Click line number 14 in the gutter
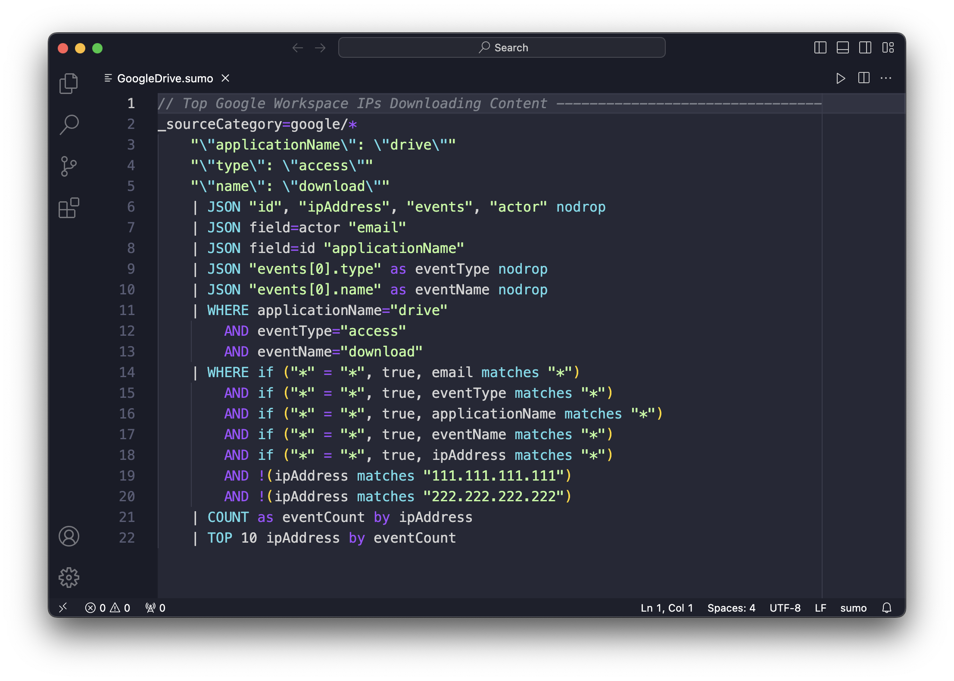Viewport: 954px width, 681px height. 127,372
